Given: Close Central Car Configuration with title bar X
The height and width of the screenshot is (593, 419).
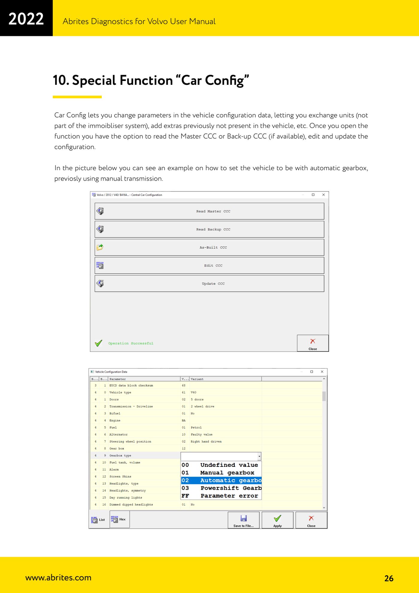Looking at the screenshot, I should point(324,195).
